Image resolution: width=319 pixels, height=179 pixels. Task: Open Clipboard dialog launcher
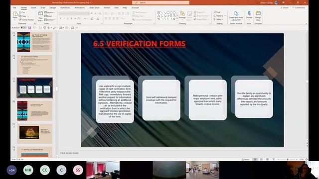pyautogui.click(x=35, y=23)
